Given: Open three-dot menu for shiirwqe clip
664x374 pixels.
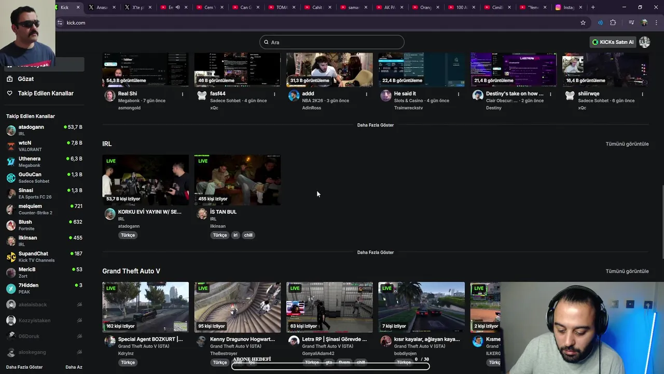Looking at the screenshot, I should [642, 94].
